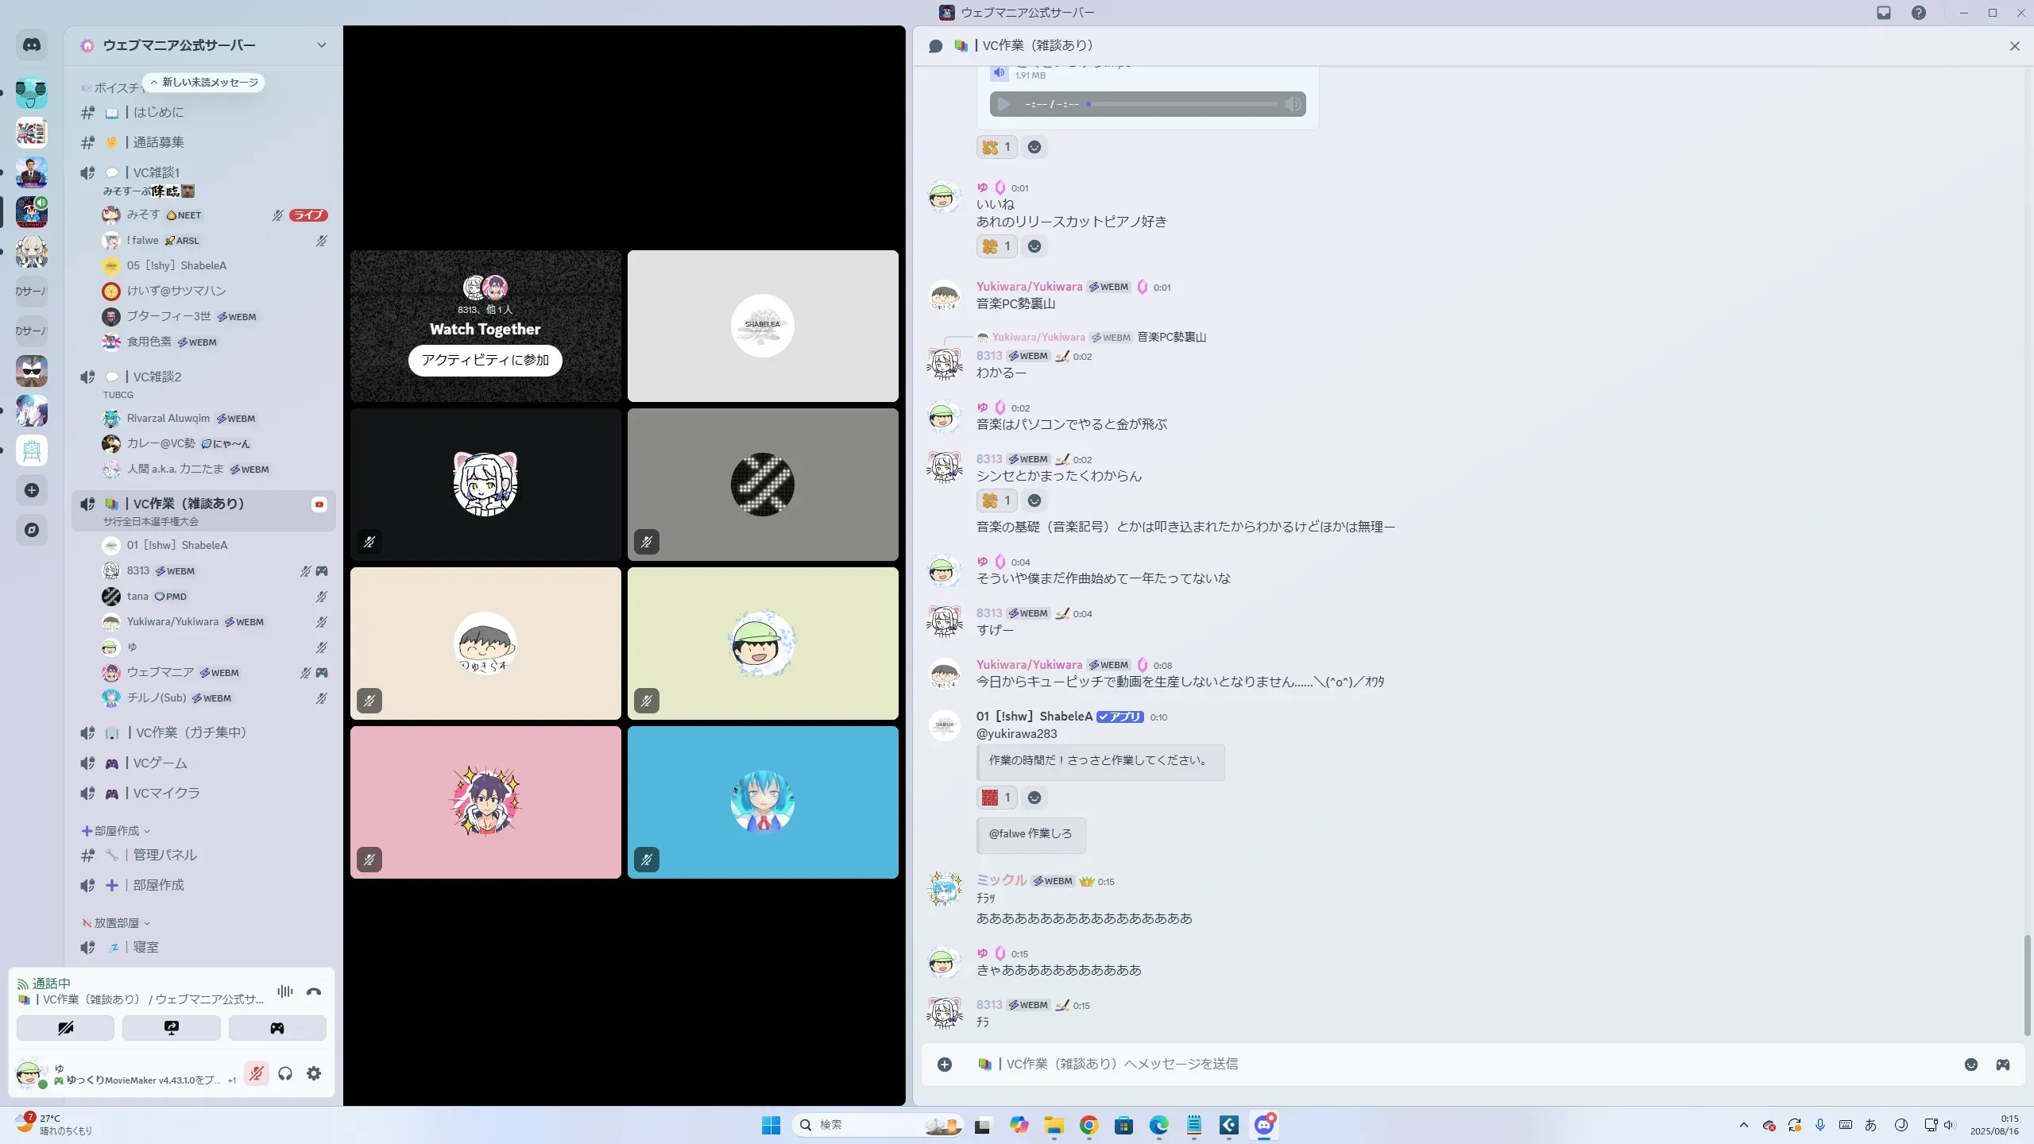This screenshot has height=1144, width=2034.
Task: Collapse the 部屋作成 category
Action: coord(116,831)
